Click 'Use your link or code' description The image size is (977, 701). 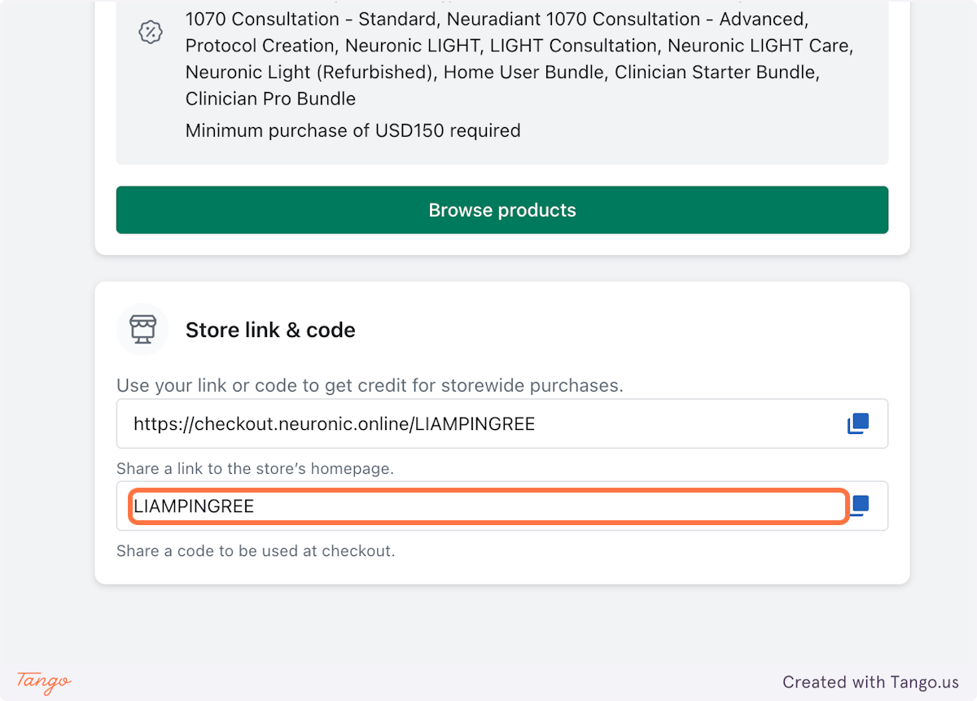click(x=370, y=385)
